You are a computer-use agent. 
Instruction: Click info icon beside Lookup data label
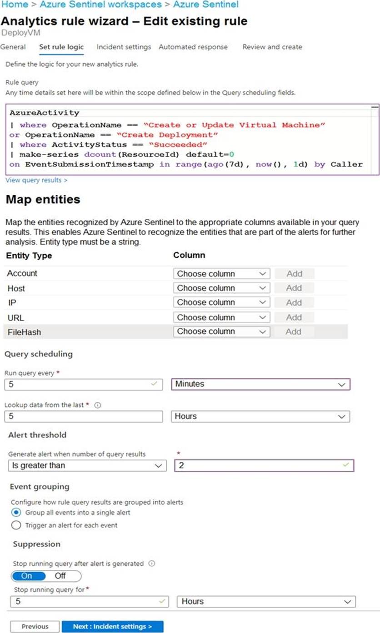click(97, 405)
